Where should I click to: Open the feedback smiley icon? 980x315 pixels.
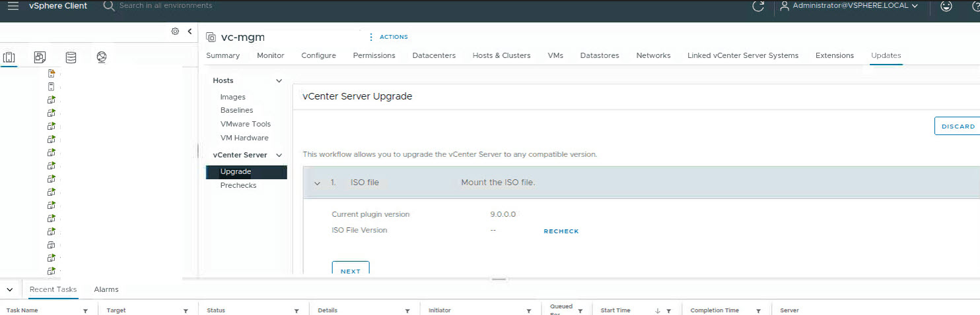tap(946, 6)
